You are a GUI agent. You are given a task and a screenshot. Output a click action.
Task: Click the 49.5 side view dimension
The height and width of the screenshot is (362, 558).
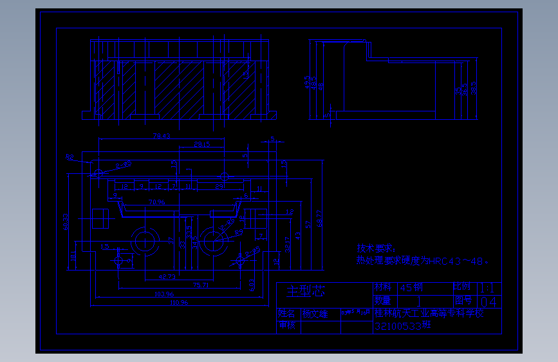tap(307, 82)
